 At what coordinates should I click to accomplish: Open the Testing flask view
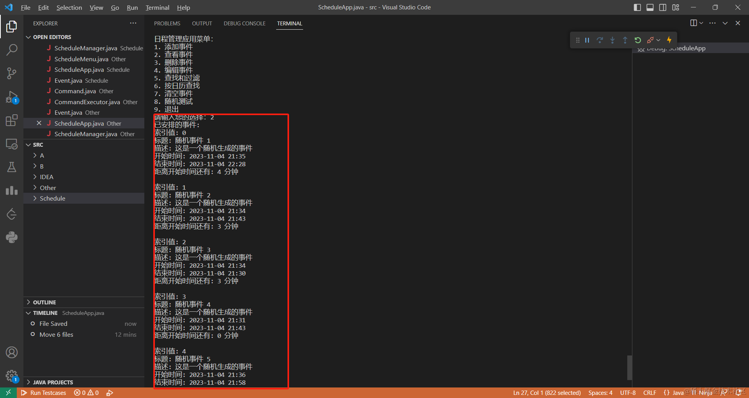(x=12, y=167)
